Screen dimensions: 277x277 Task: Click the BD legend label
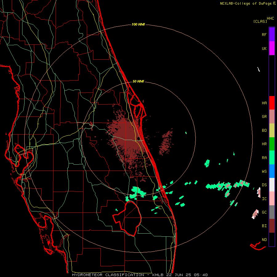[264, 130]
